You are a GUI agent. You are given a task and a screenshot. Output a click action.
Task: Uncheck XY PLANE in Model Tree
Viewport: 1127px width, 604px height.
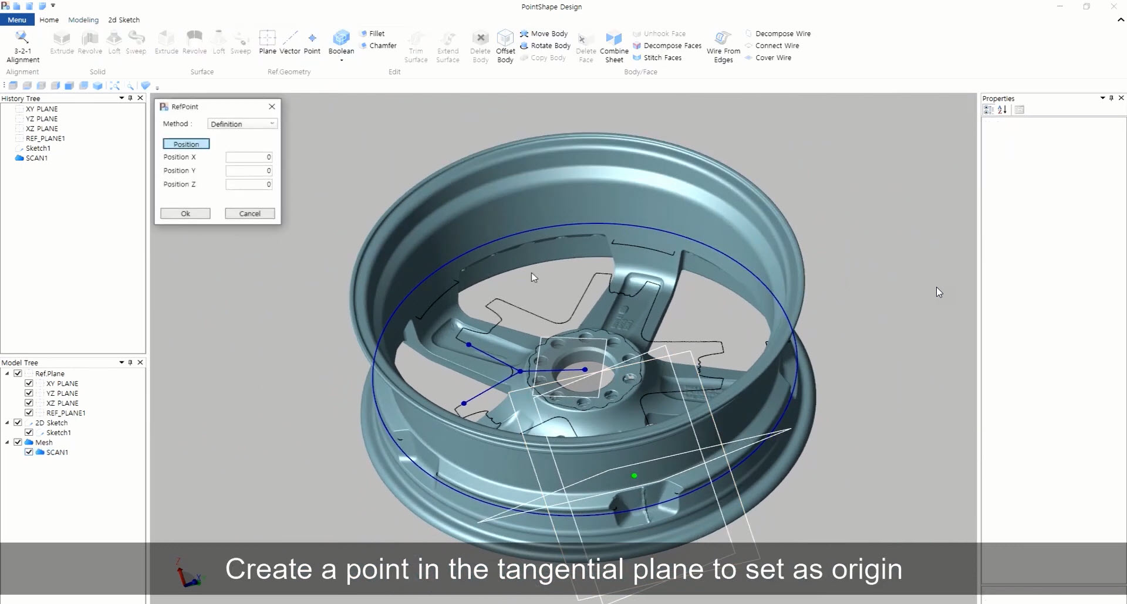coord(29,383)
